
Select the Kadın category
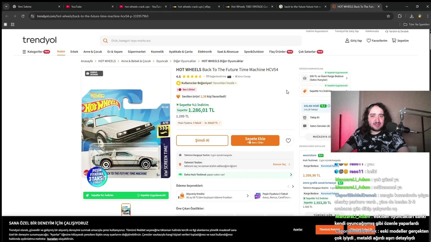click(x=61, y=52)
